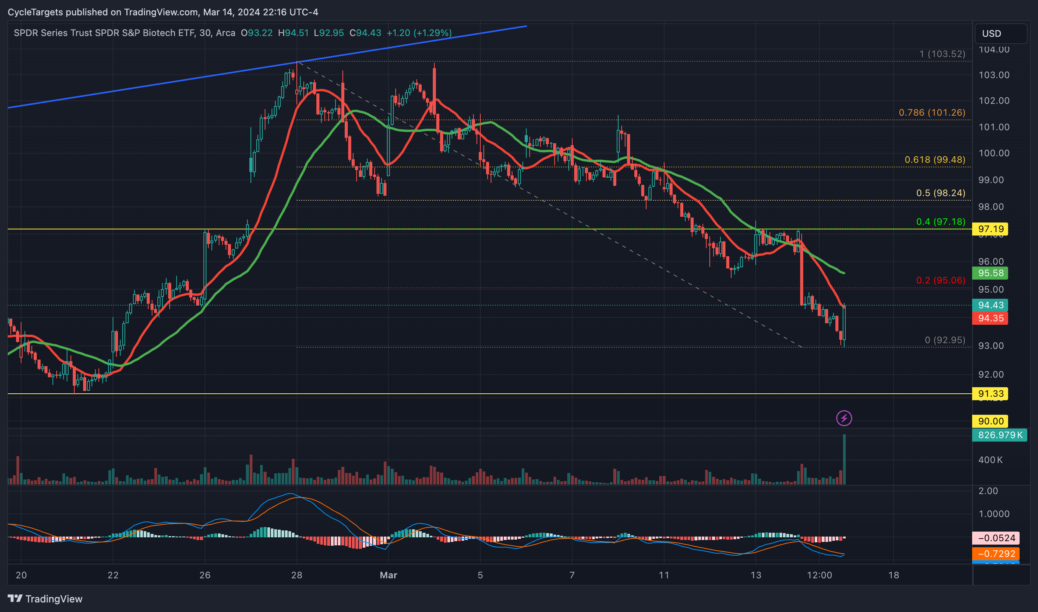Click the 0 (92.95) Fibonacci level label
Image resolution: width=1038 pixels, height=612 pixels.
945,340
